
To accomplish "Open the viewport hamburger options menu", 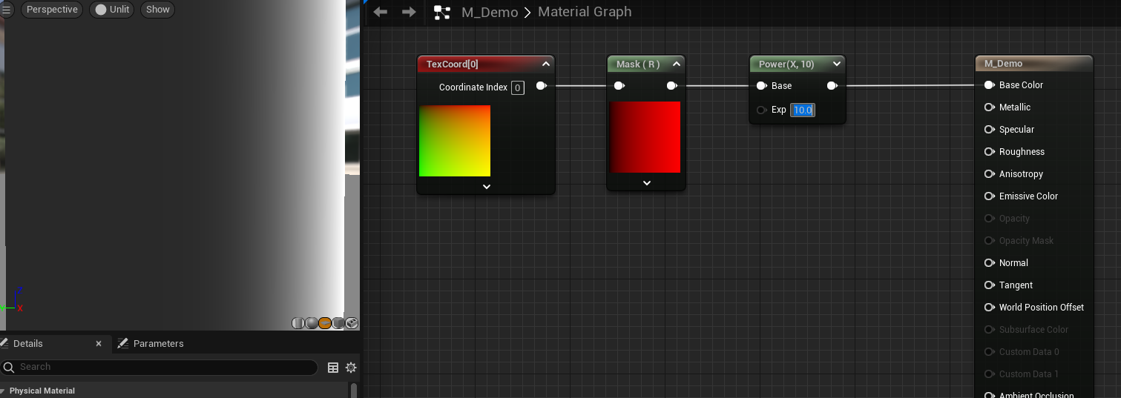I will [7, 10].
